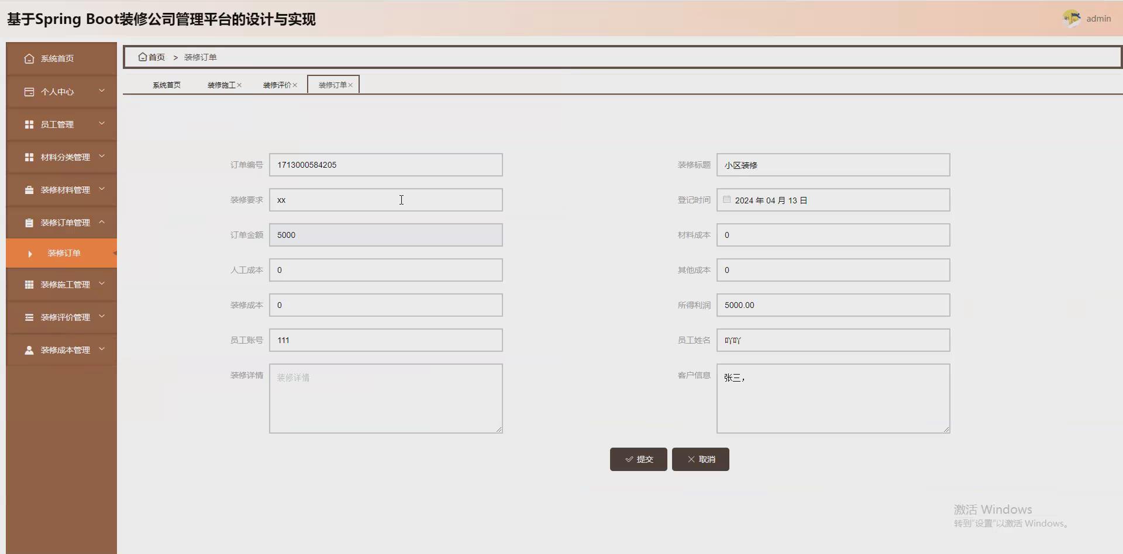Open 系统首页 in the sidebar
Viewport: 1123px width, 554px height.
[x=61, y=58]
